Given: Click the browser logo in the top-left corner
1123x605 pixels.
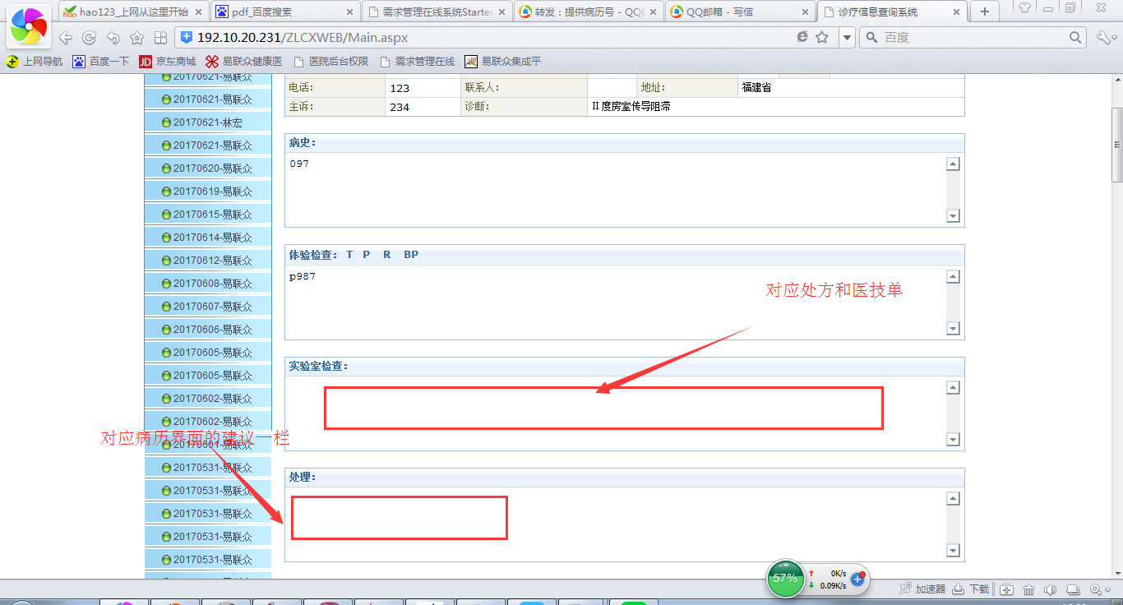Looking at the screenshot, I should 29,27.
